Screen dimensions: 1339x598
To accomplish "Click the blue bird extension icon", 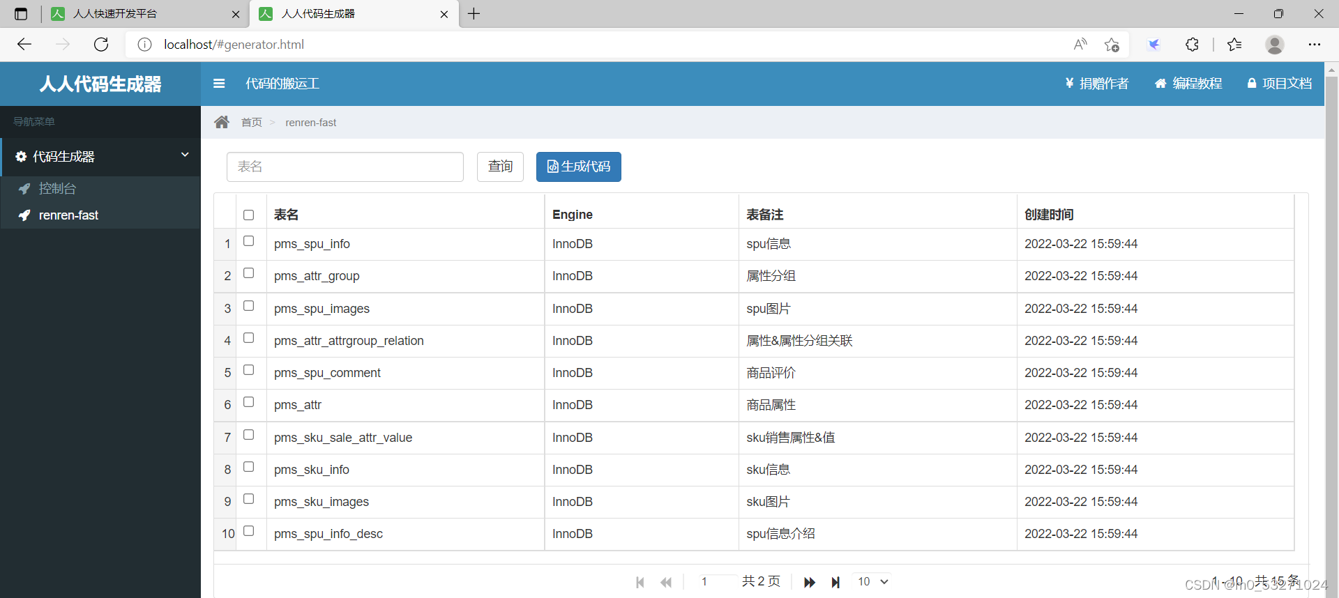I will 1153,45.
